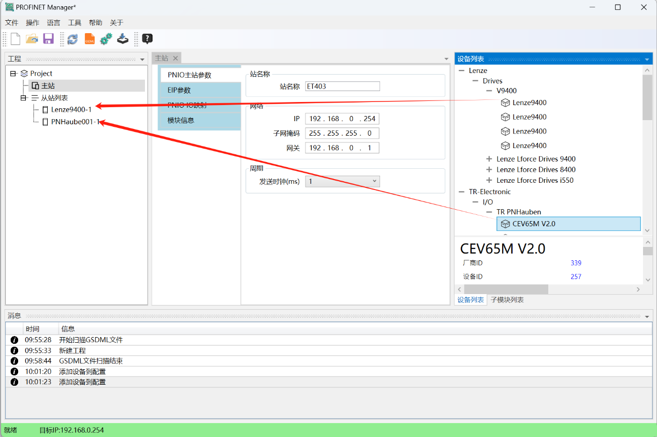Open the 文件 menu

(x=11, y=23)
